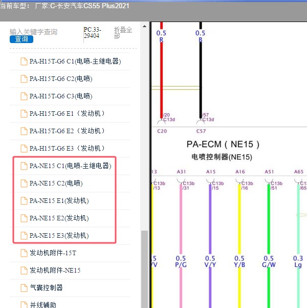Open 发动机附件-NE15 diagram entry
307x308 pixels.
(x=55, y=270)
